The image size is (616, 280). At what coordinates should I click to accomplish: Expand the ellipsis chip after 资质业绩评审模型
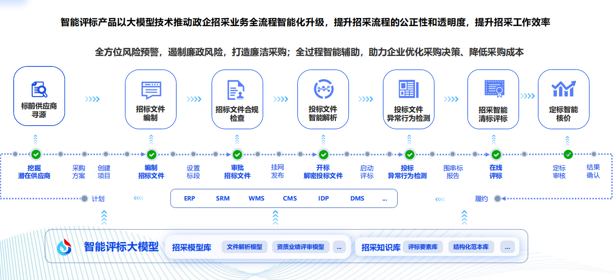(x=339, y=247)
